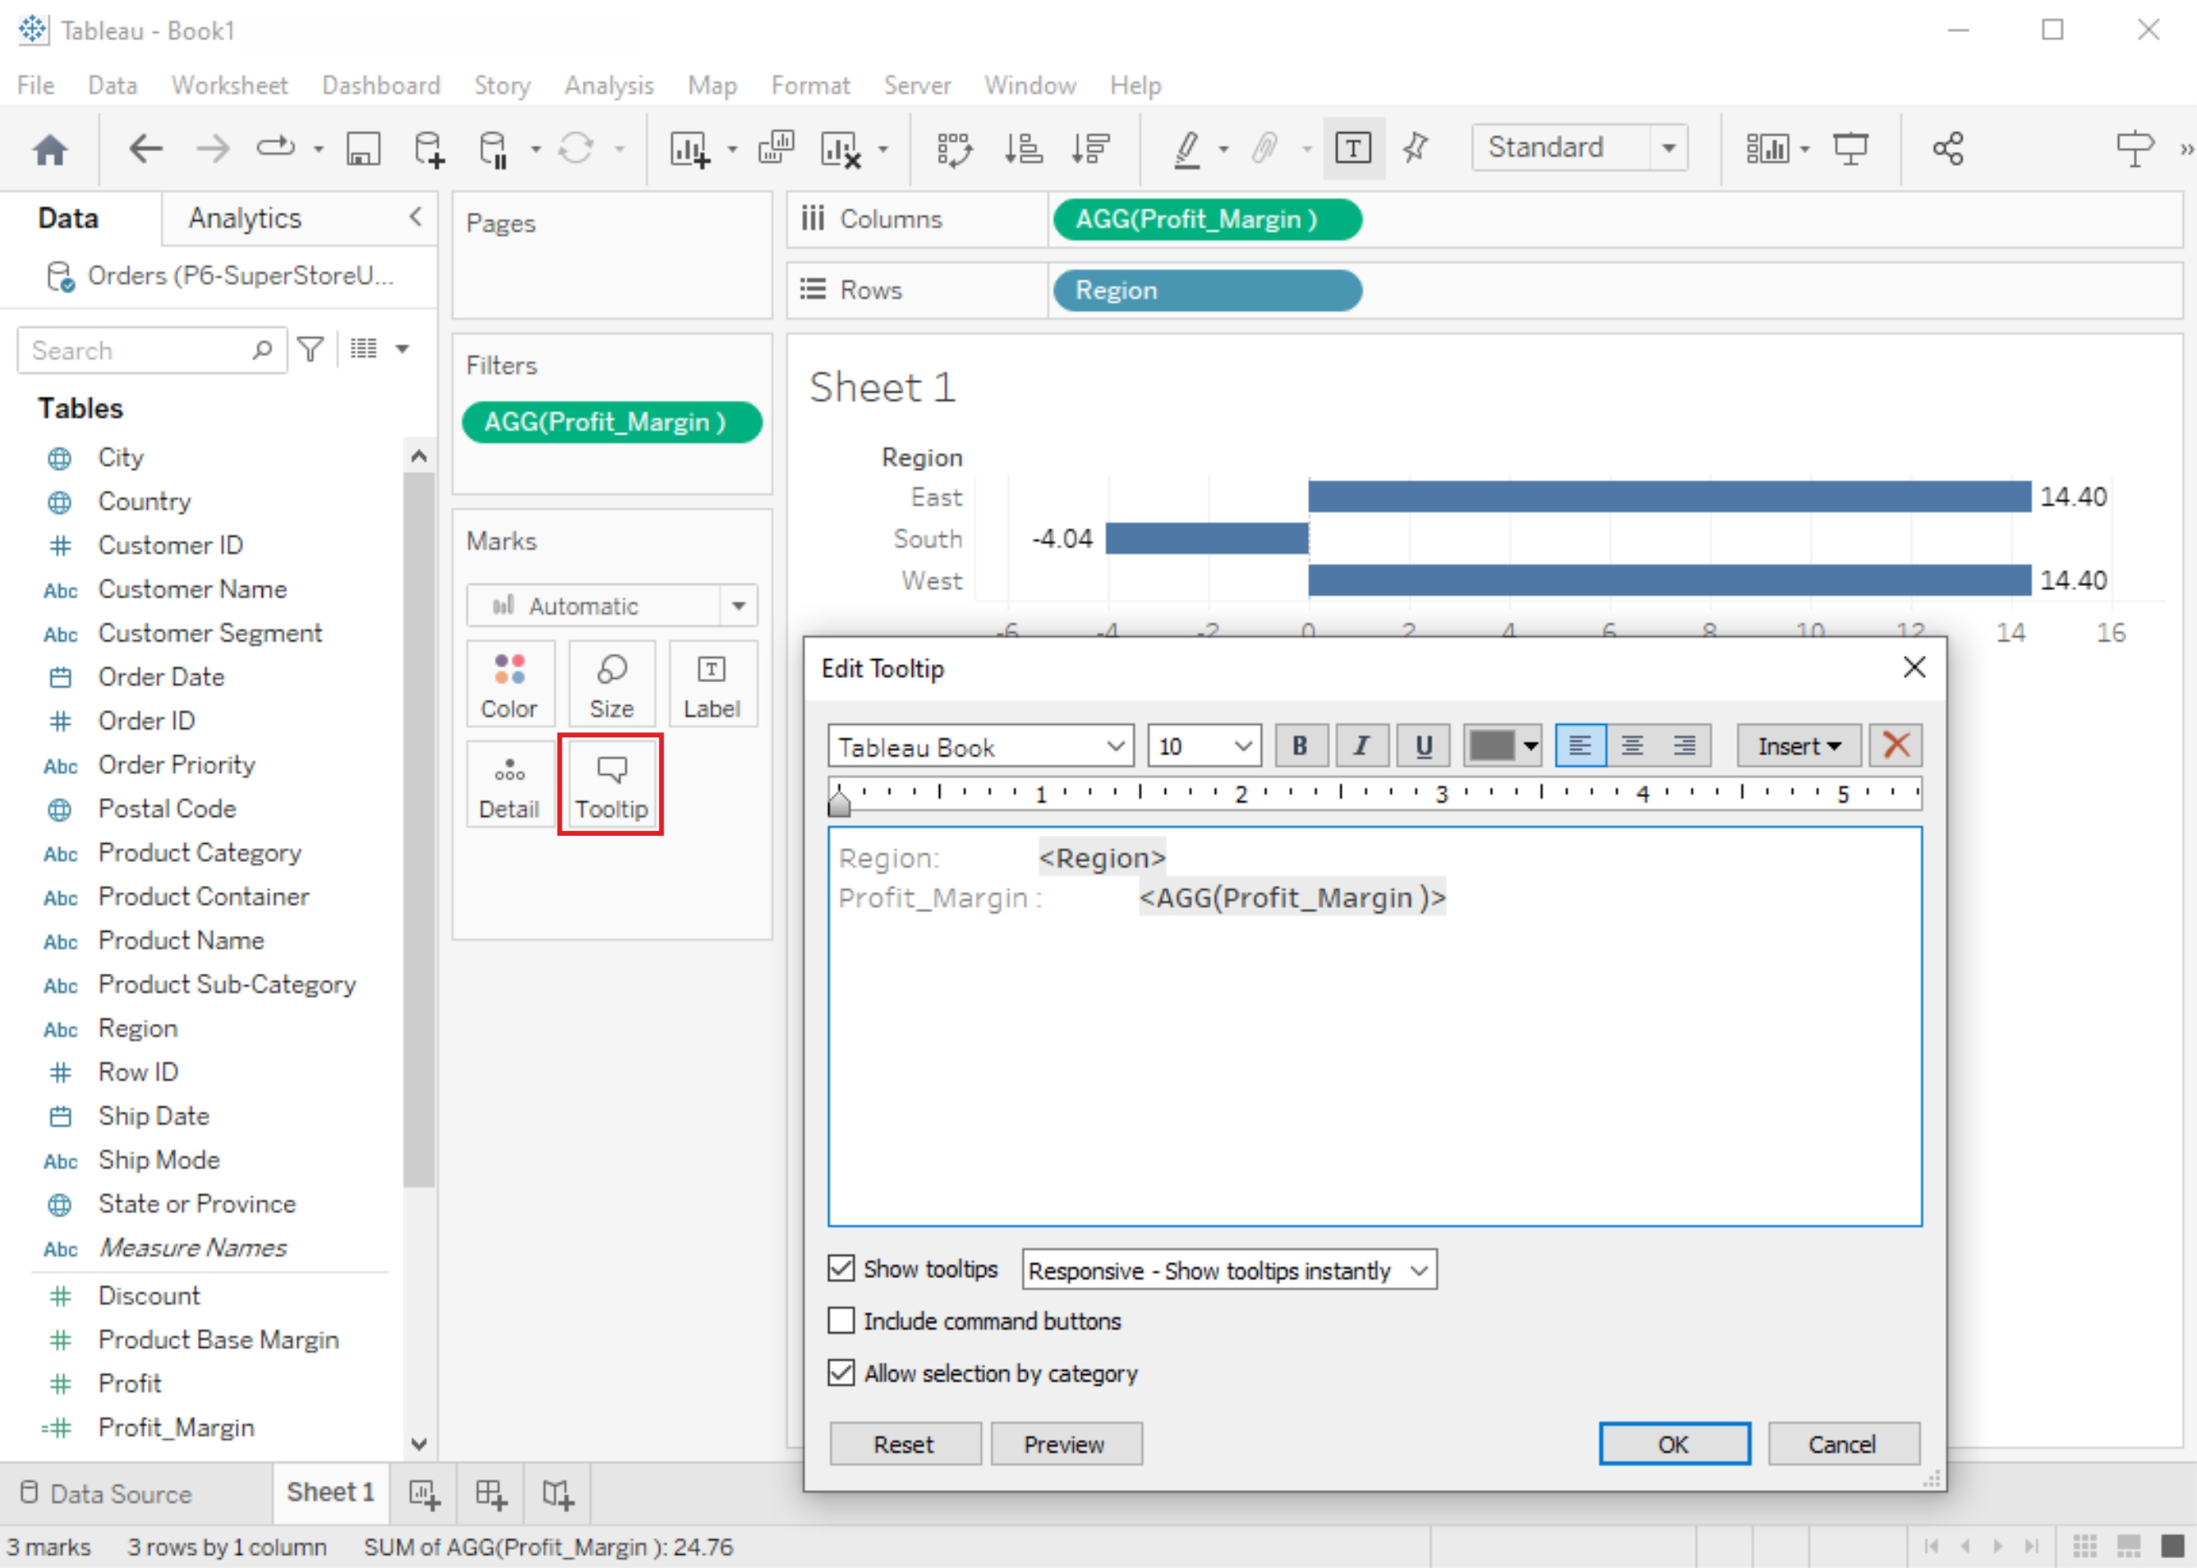
Task: Select the Sheet 1 tab
Action: [x=330, y=1492]
